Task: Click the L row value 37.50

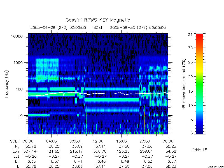Action: (x=124, y=166)
